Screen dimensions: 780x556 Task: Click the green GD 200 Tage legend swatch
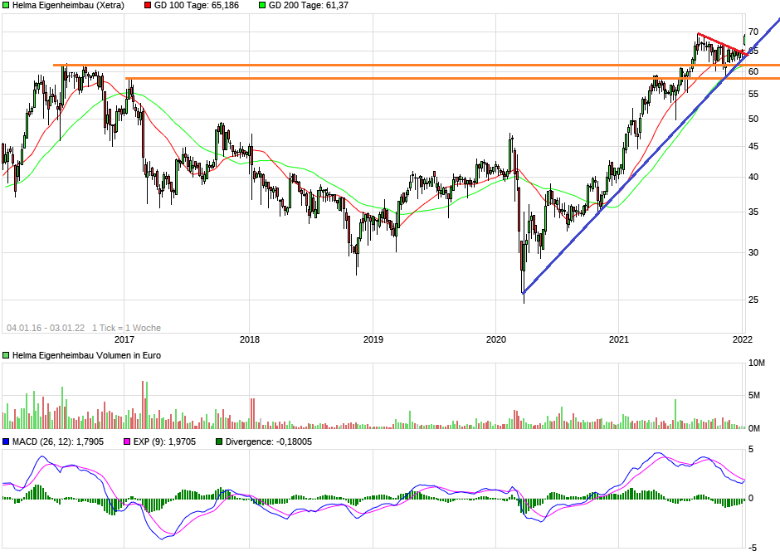[x=263, y=5]
